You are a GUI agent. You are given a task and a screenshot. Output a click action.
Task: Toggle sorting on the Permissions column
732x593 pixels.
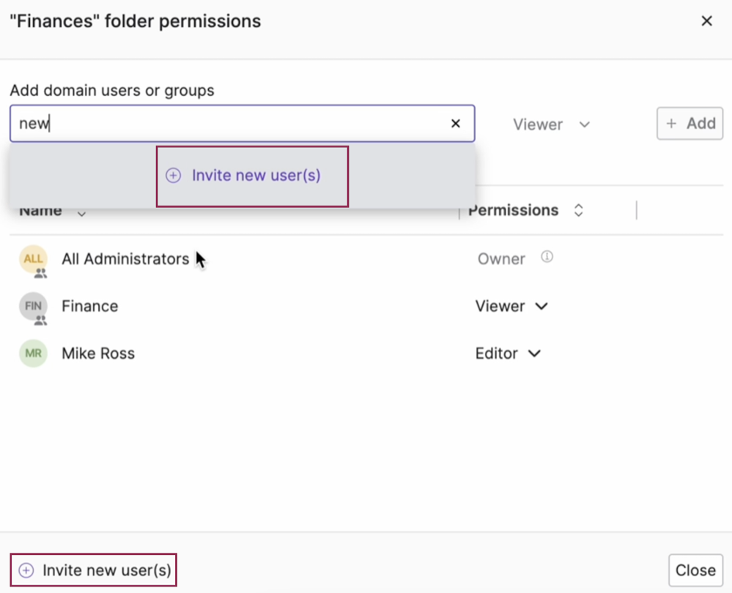click(579, 210)
